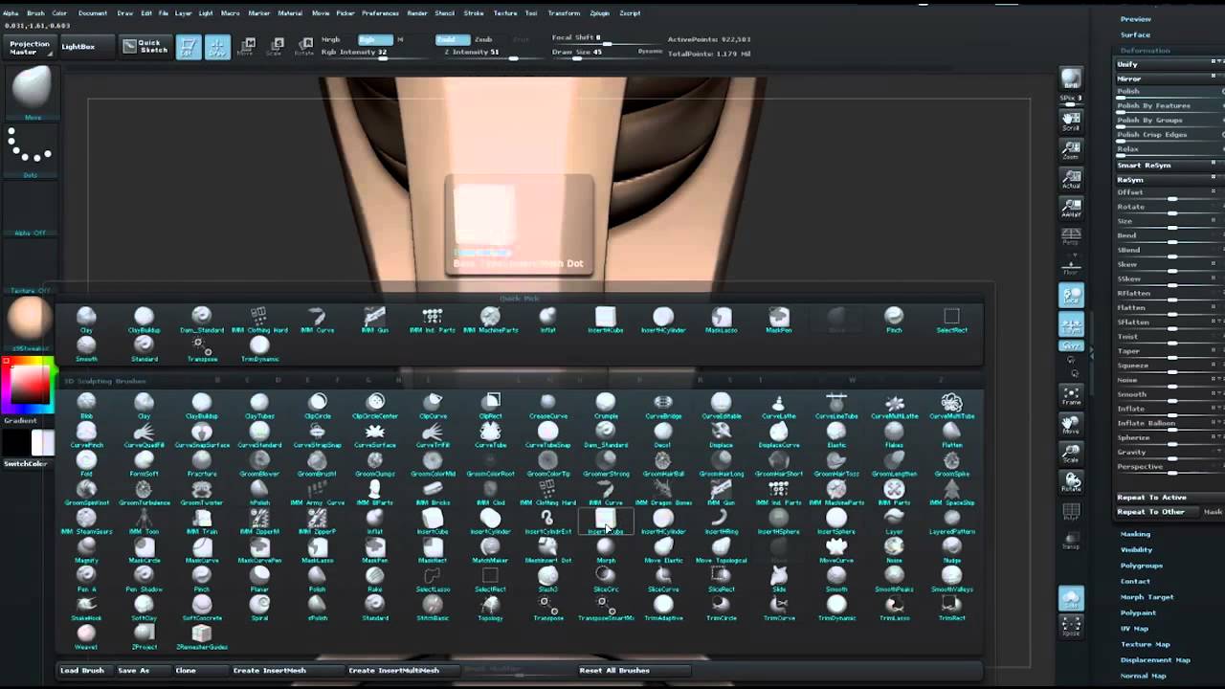Expand the Visibility subpalette

click(1136, 549)
